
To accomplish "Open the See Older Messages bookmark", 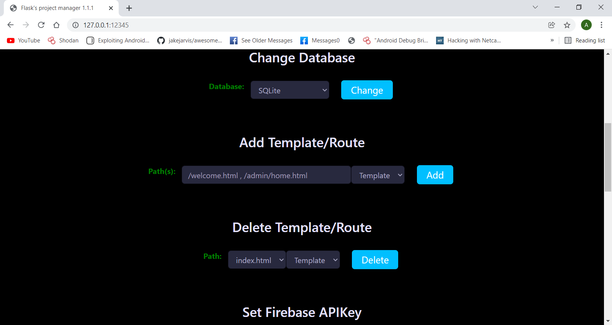I will tap(261, 41).
